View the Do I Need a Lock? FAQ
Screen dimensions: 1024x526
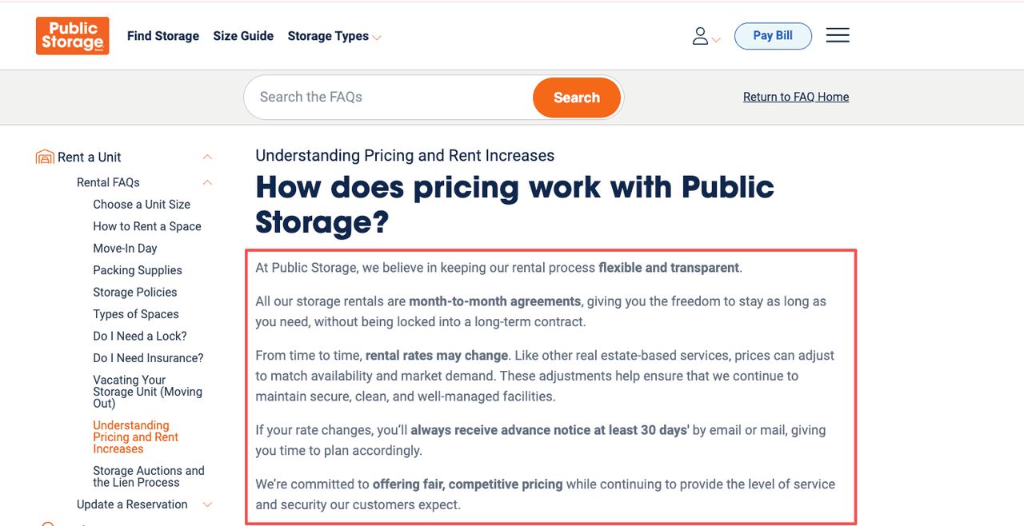point(139,336)
